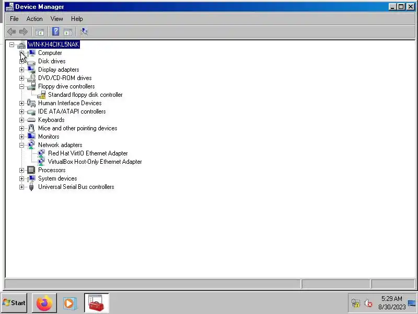The width and height of the screenshot is (418, 314).
Task: Click the Monitors category icon
Action: 31,137
